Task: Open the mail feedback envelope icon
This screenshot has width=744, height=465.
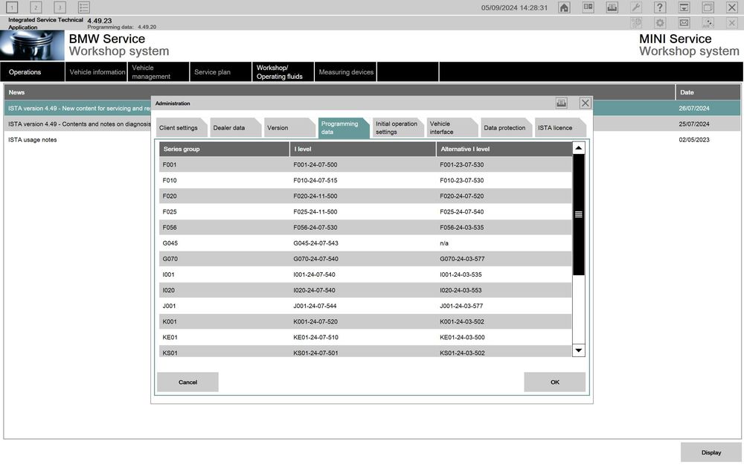Action: coord(684,22)
